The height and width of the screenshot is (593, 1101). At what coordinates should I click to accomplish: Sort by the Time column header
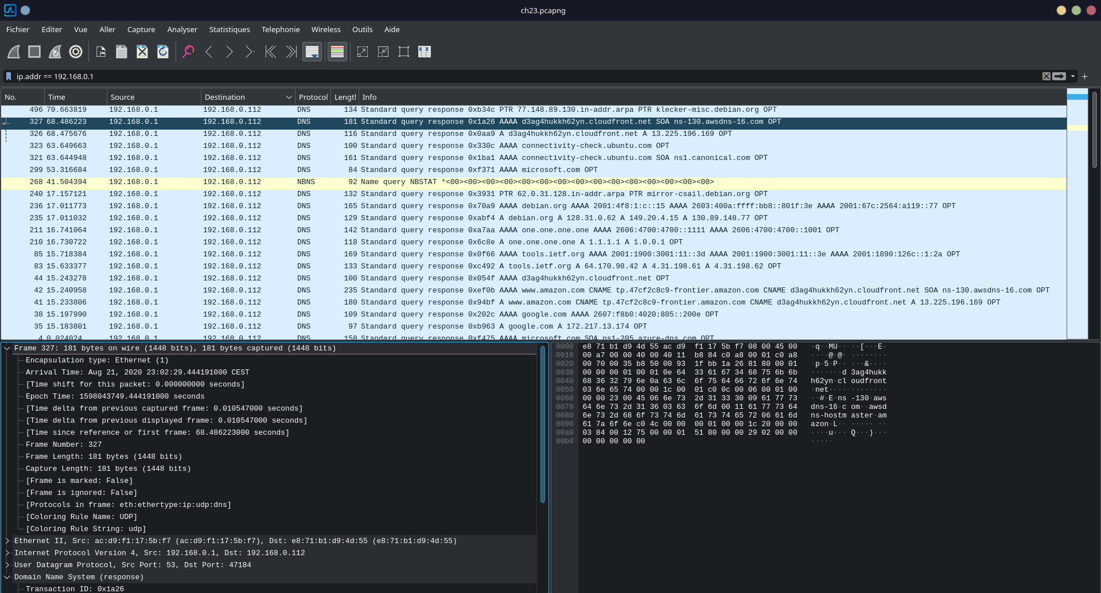75,97
